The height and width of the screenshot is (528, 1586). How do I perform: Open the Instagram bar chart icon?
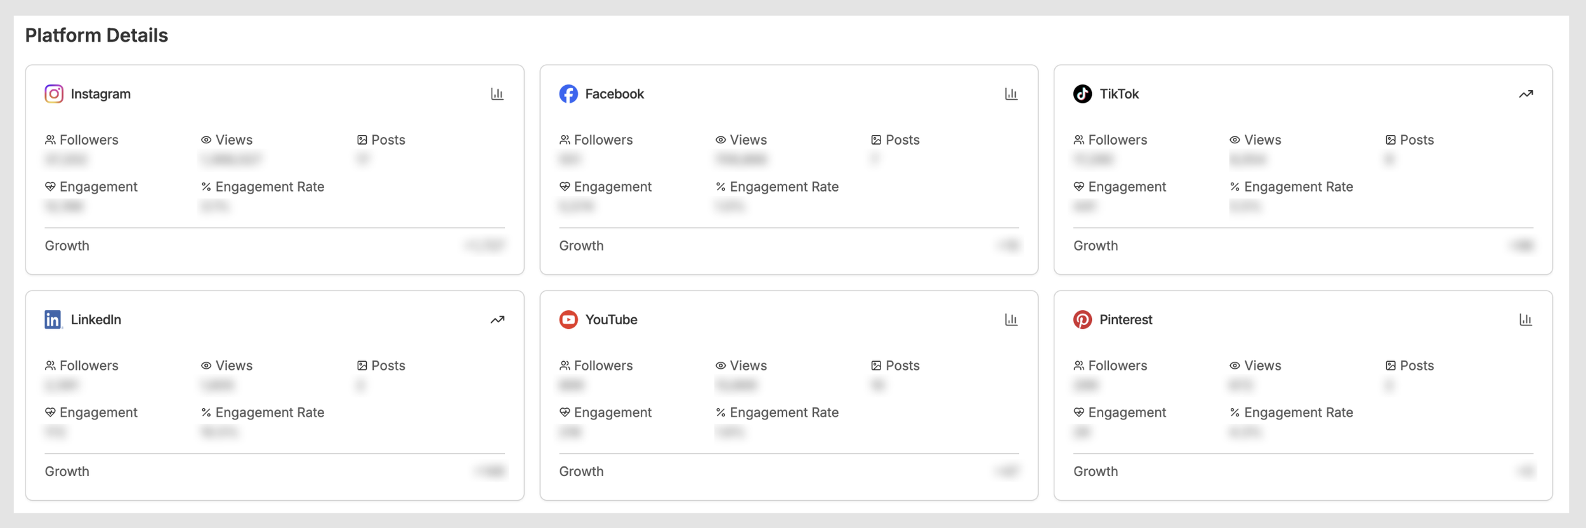click(x=497, y=94)
